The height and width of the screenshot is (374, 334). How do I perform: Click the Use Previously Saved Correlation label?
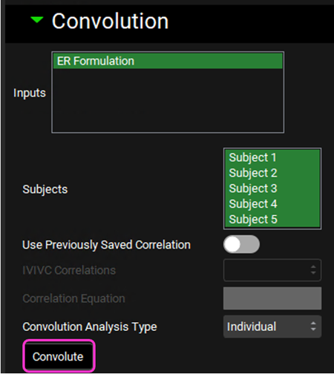click(x=106, y=245)
